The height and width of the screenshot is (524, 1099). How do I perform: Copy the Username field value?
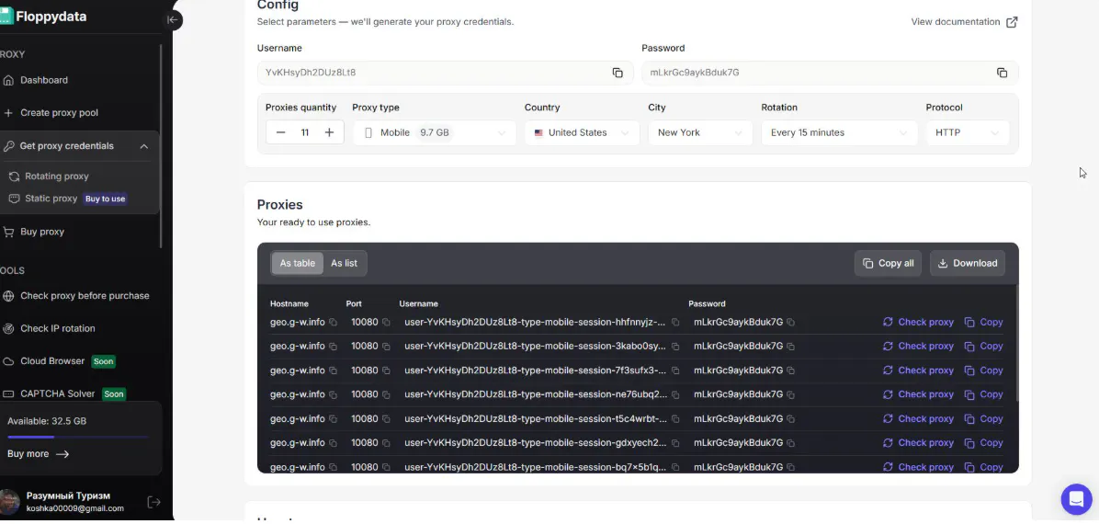click(617, 73)
